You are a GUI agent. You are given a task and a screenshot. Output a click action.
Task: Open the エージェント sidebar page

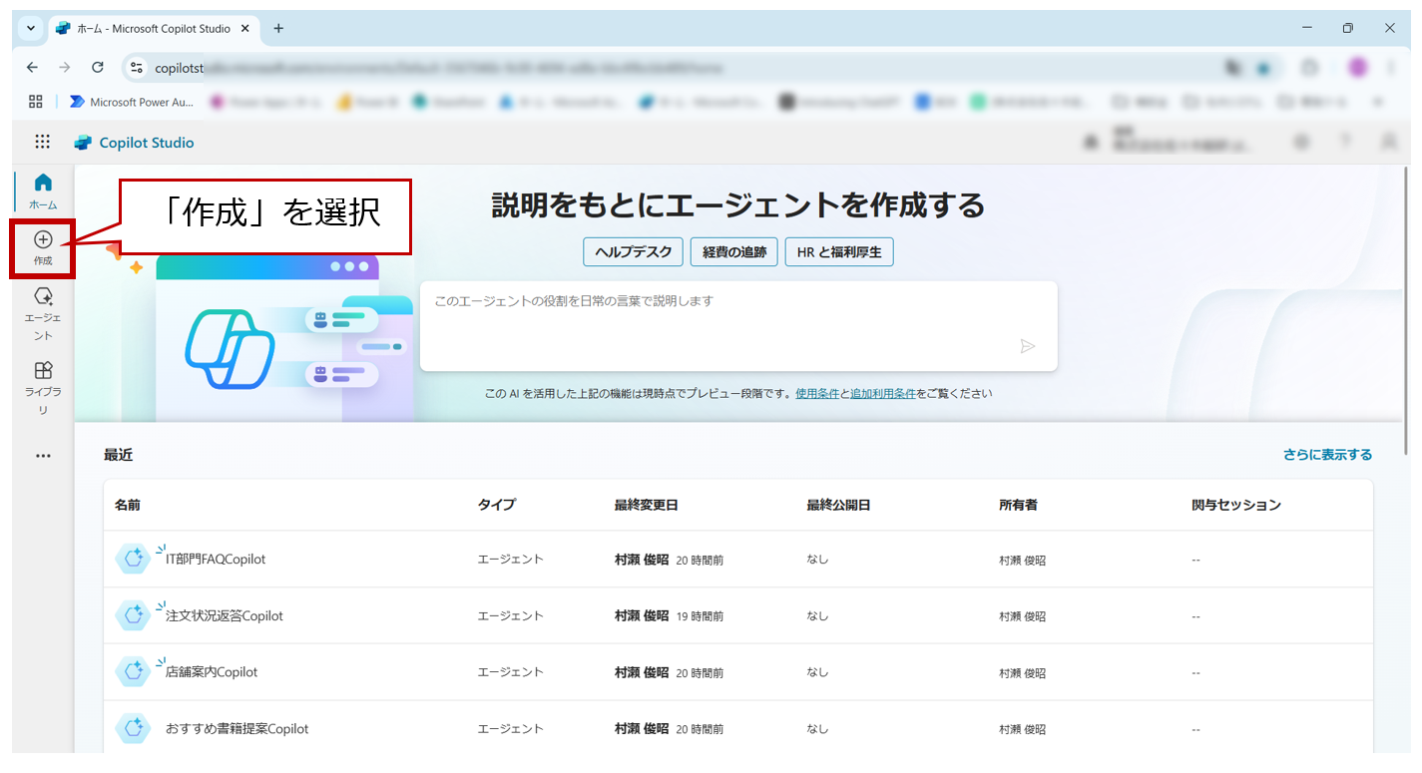43,314
